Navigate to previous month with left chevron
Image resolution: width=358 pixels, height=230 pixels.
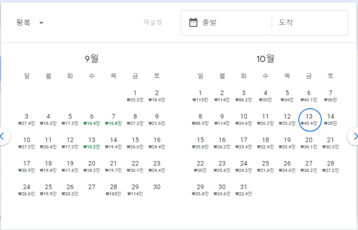[x=3, y=136]
